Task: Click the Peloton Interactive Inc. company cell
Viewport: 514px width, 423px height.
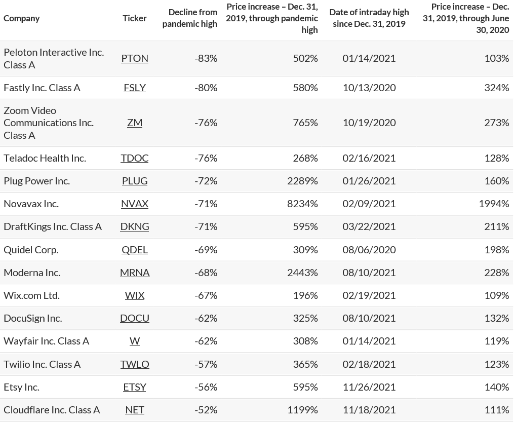Action: 54,58
